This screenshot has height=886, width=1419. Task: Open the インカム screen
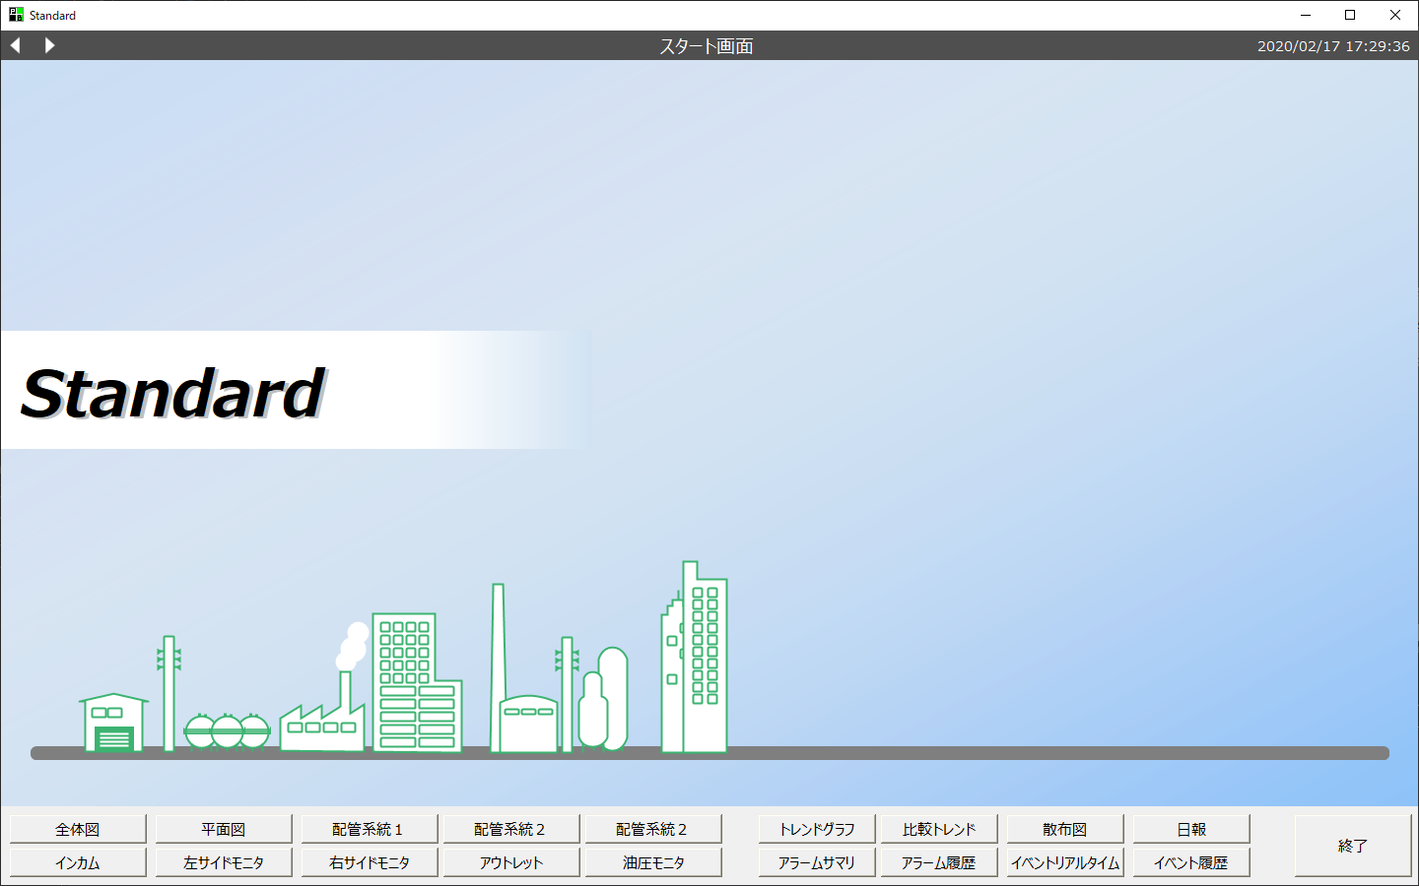(x=78, y=862)
